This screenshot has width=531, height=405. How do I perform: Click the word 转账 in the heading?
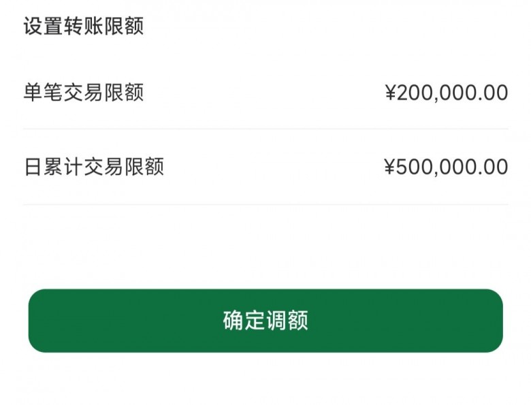[84, 27]
